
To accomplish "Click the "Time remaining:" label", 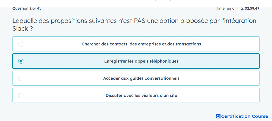I will click(x=230, y=9).
